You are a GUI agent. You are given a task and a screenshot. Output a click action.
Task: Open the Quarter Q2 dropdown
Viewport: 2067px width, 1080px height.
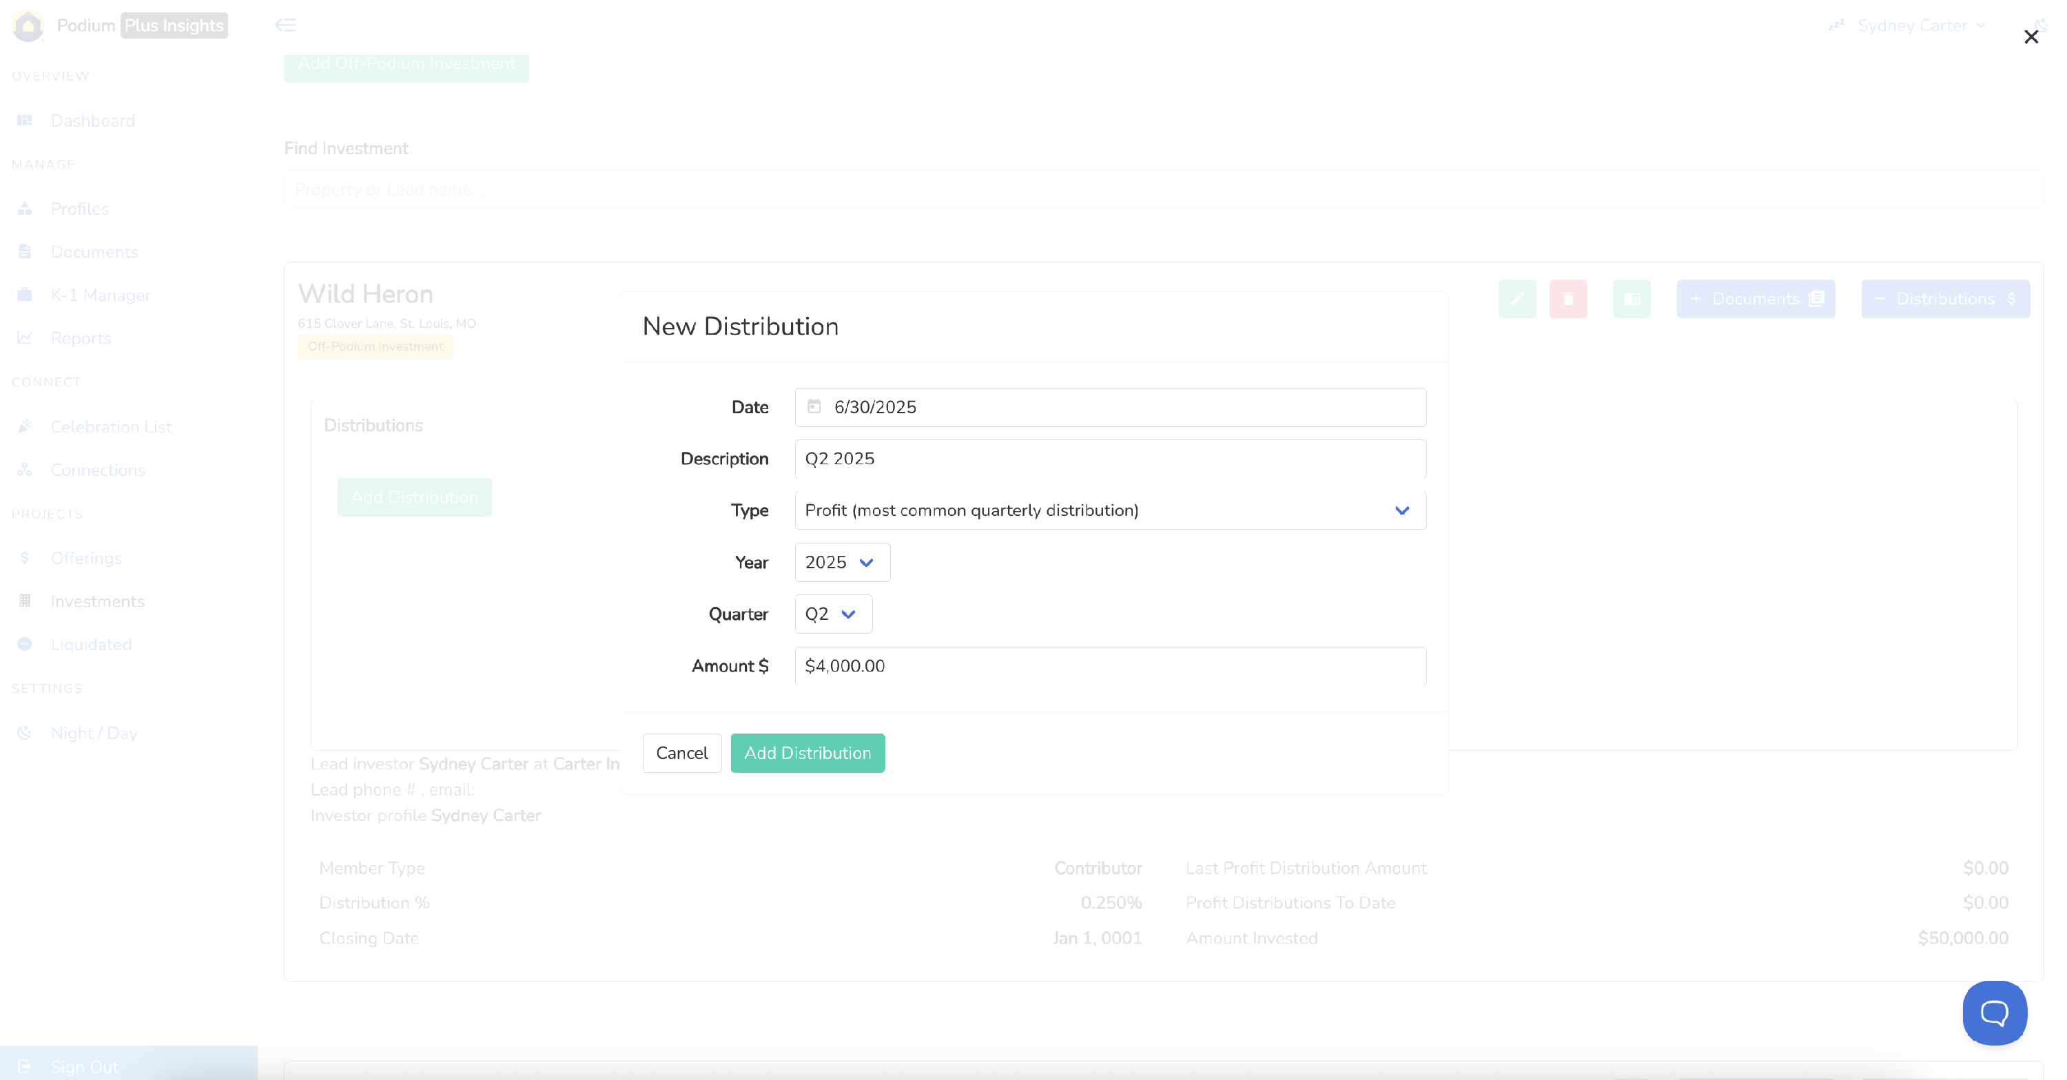tap(832, 614)
